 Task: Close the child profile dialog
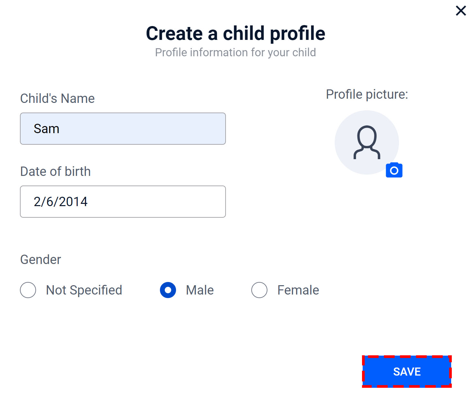click(x=461, y=11)
